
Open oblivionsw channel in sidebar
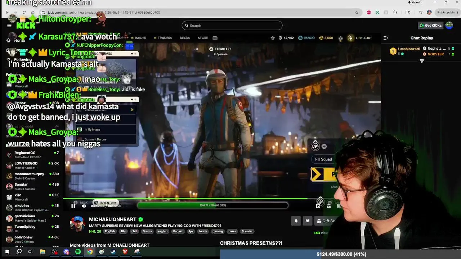click(x=32, y=239)
